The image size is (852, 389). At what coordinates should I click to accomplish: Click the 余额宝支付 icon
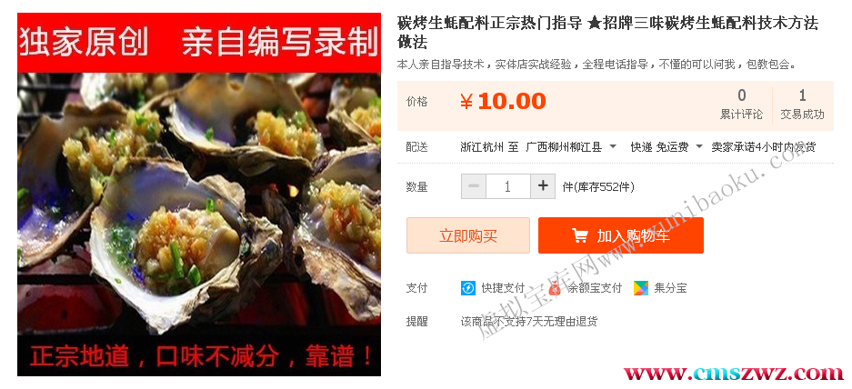tap(554, 288)
